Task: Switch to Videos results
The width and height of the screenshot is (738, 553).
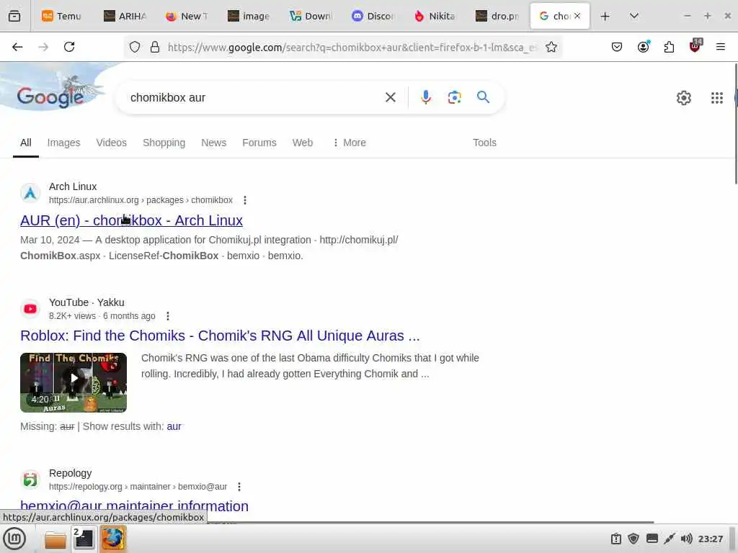Action: coord(111,143)
